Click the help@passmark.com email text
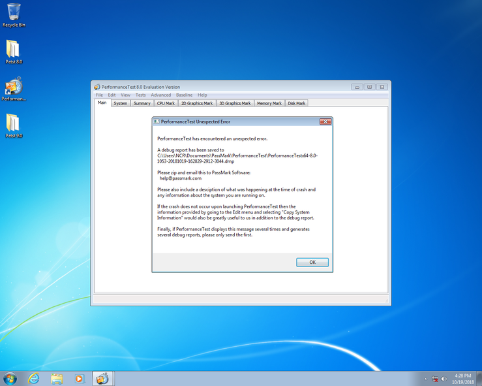Viewport: 482px width, 386px height. click(181, 178)
